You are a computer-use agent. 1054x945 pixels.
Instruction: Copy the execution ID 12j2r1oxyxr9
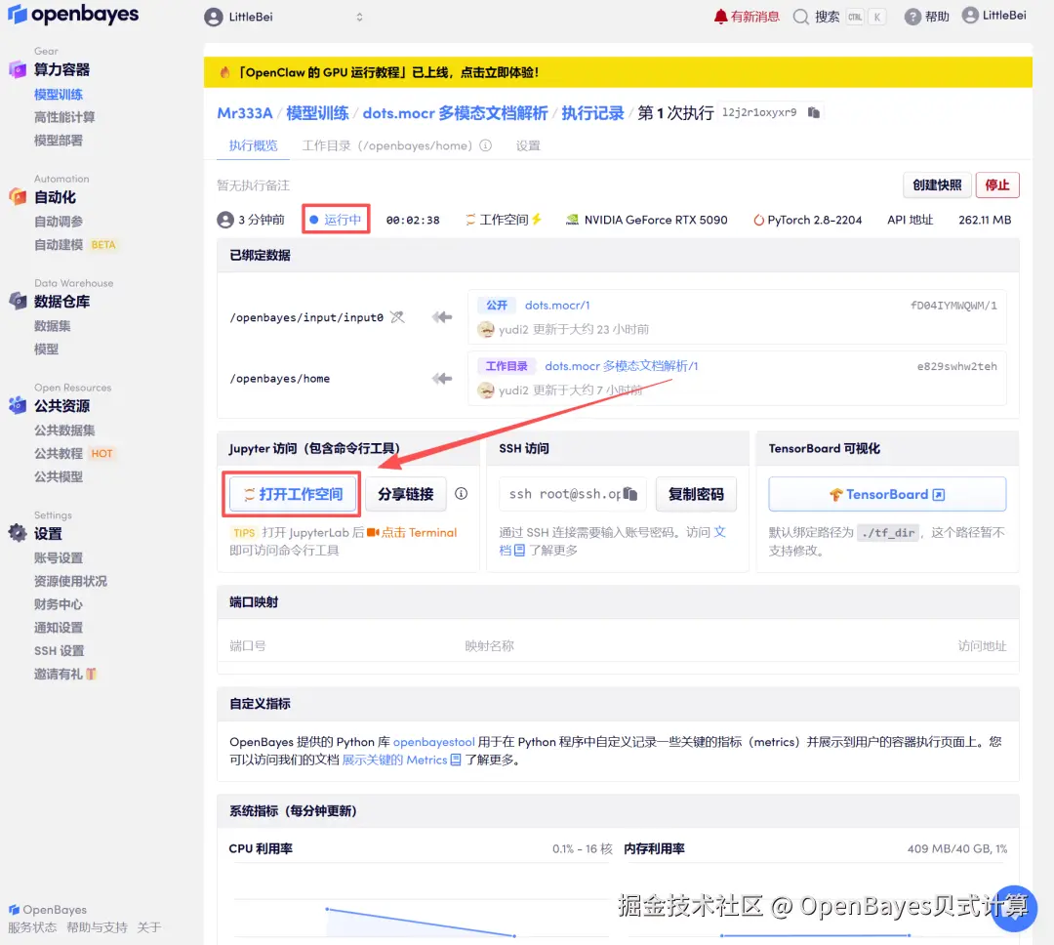813,112
